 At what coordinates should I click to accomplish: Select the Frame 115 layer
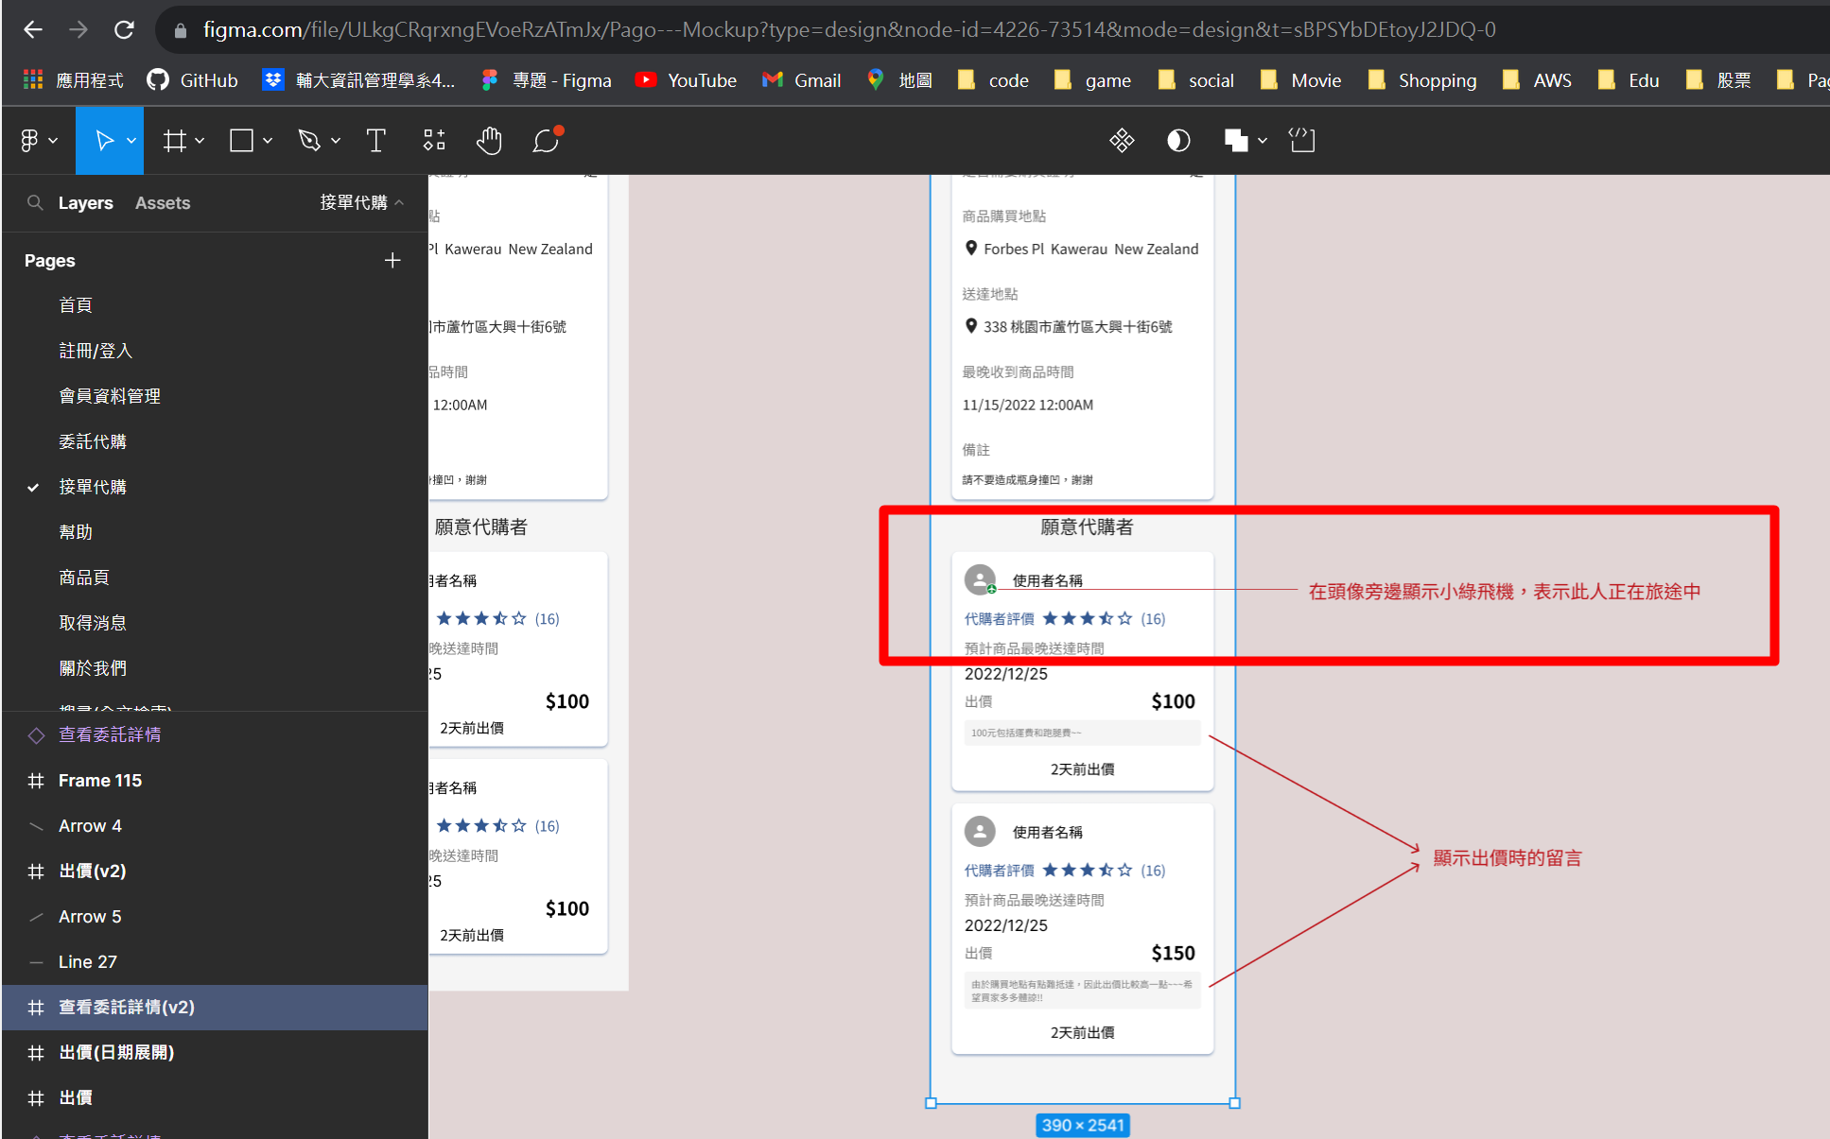click(100, 780)
